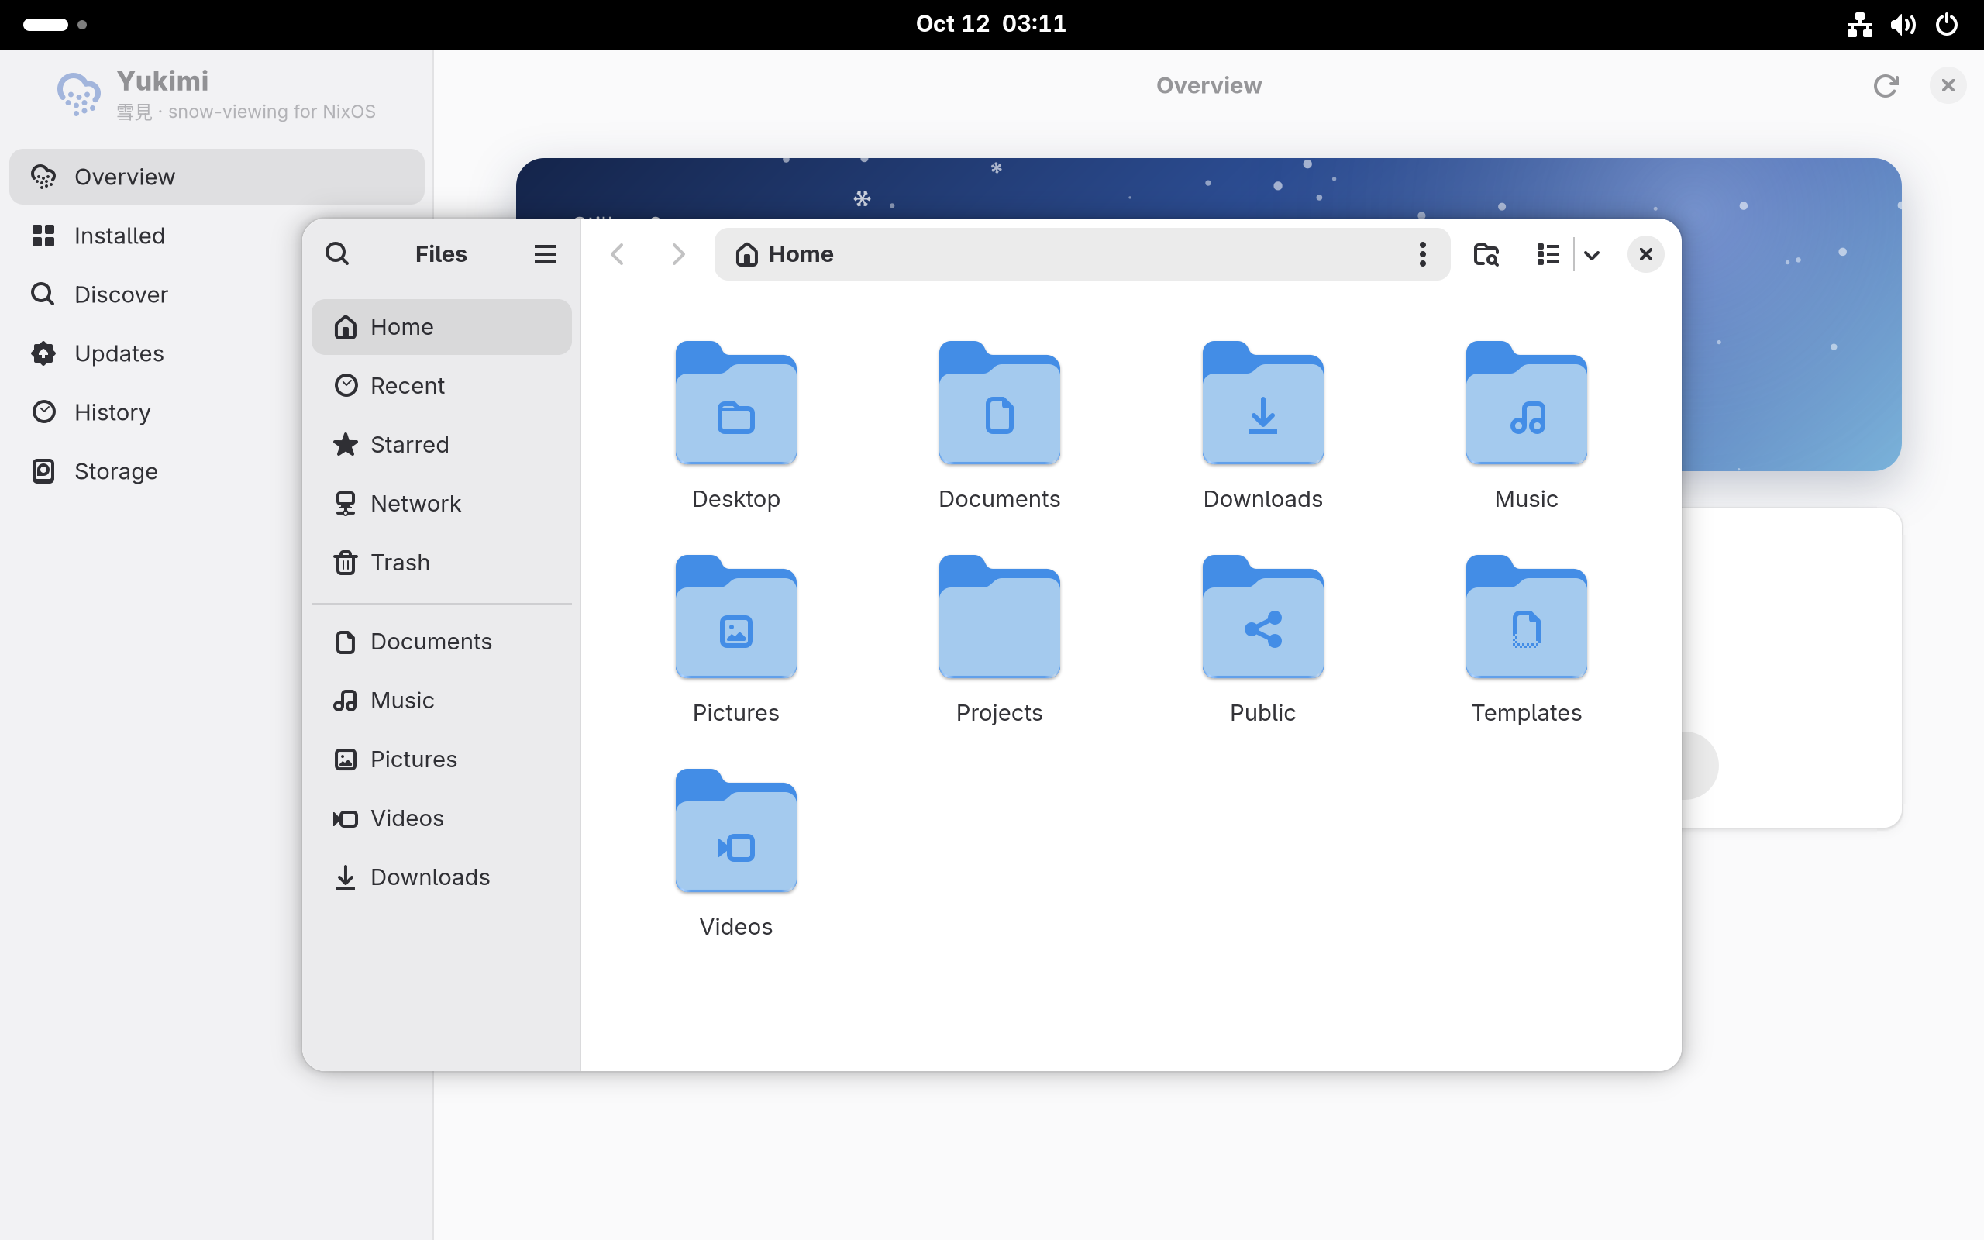The width and height of the screenshot is (1984, 1240).
Task: Click the volume icon in top bar
Action: click(1903, 25)
